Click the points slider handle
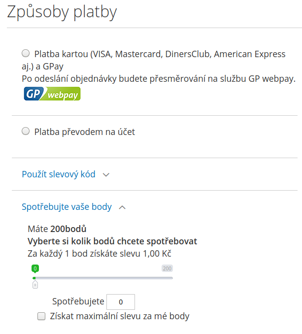Image resolution: width=302 pixels, height=334 pixels. tap(35, 284)
